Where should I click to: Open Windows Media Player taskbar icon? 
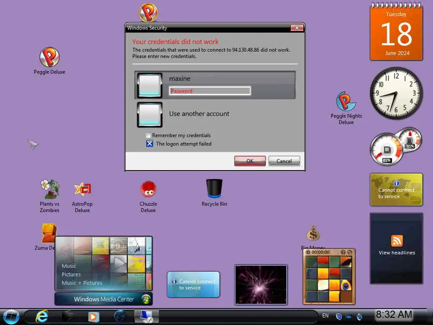[x=93, y=317]
